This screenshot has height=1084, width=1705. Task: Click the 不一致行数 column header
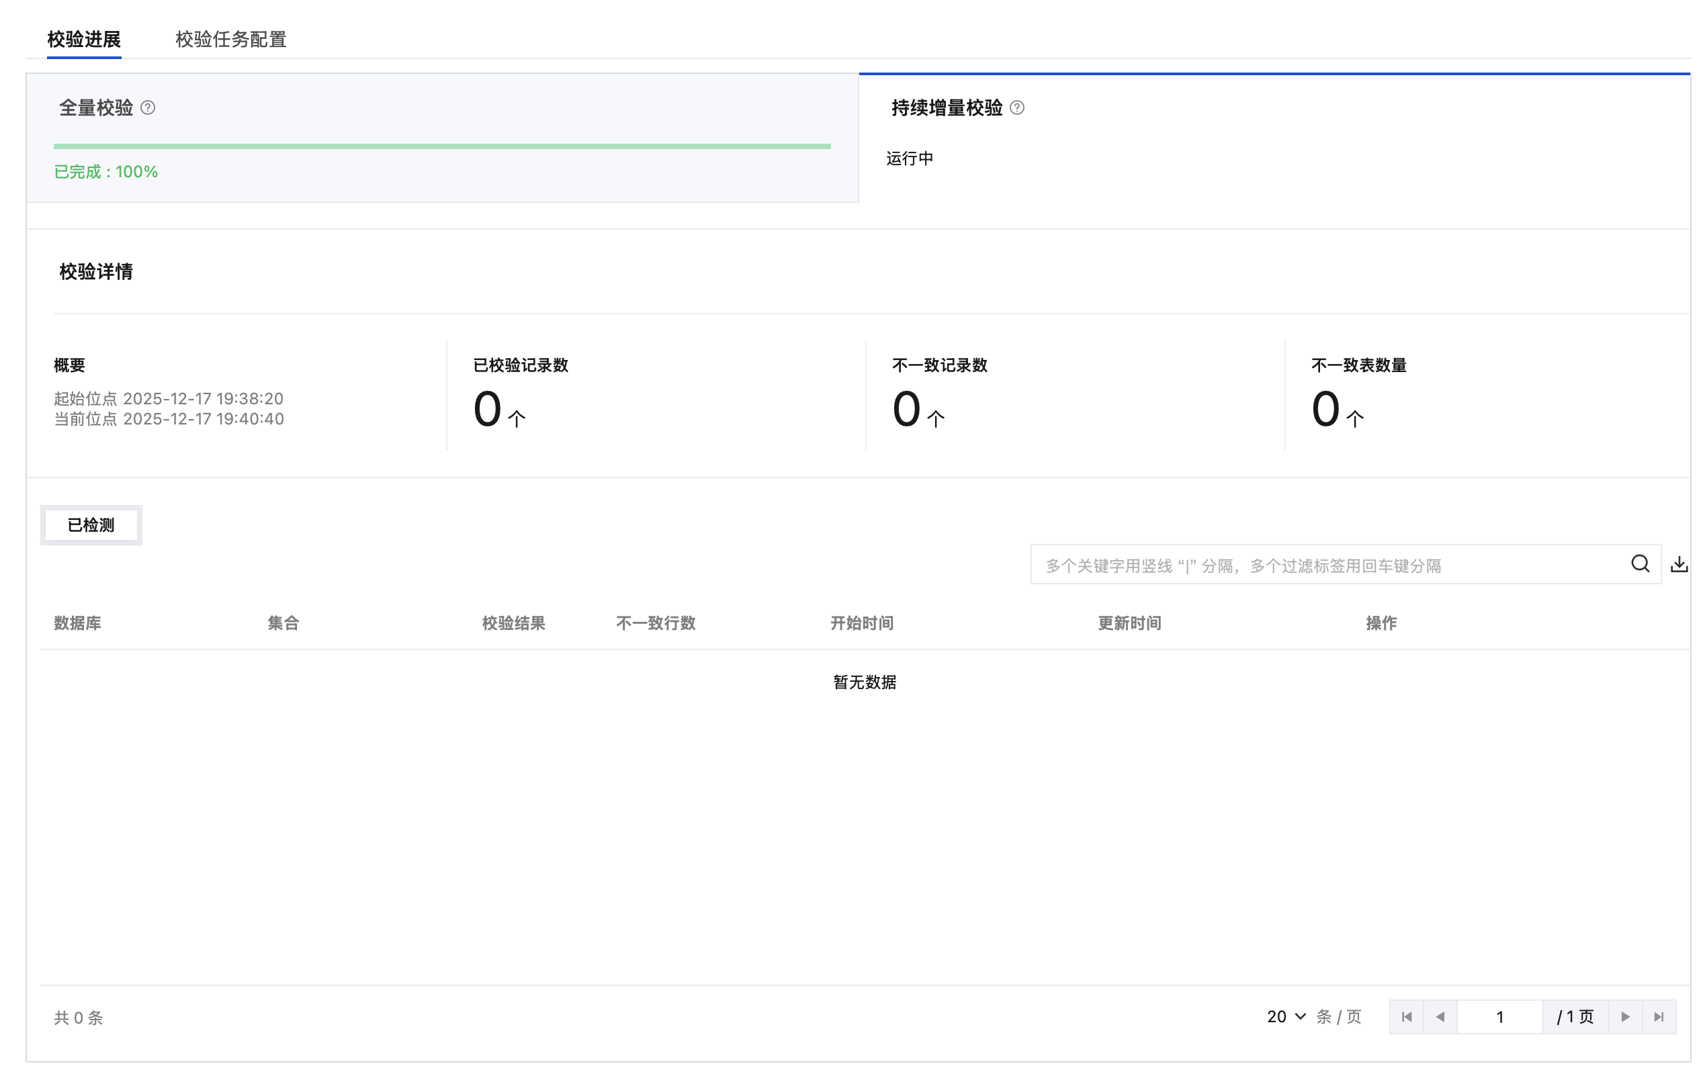point(656,623)
